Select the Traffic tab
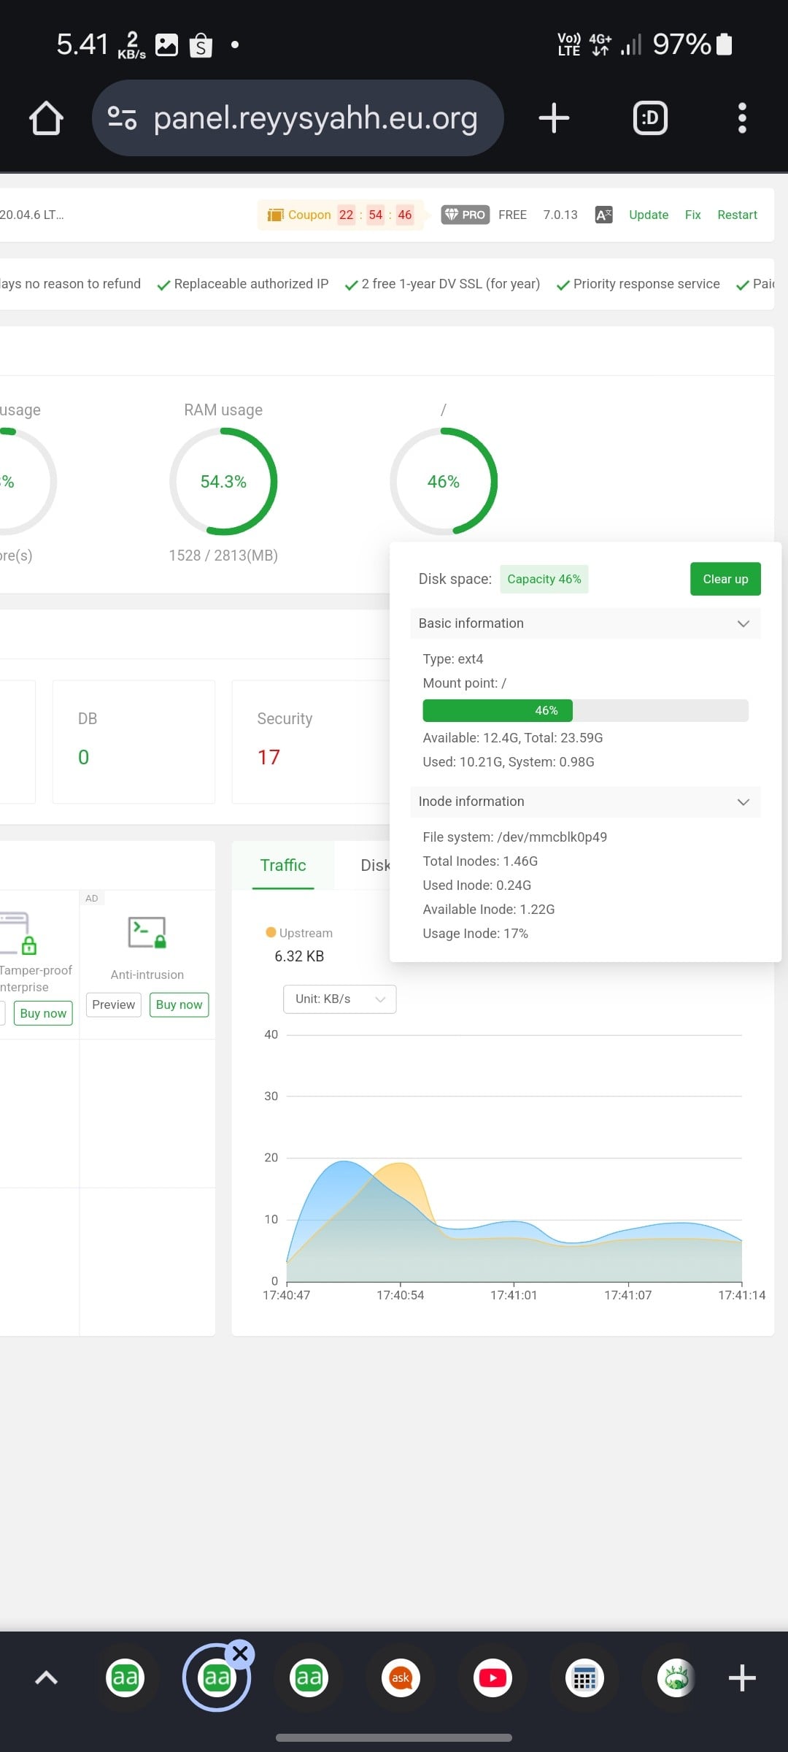 click(283, 866)
